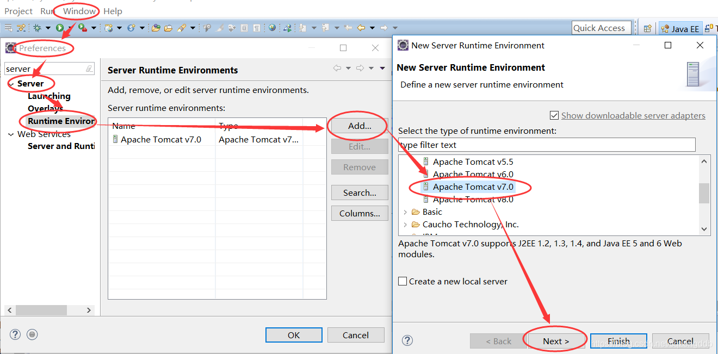
Task: Clear the server filter text with eraser icon
Action: point(89,69)
